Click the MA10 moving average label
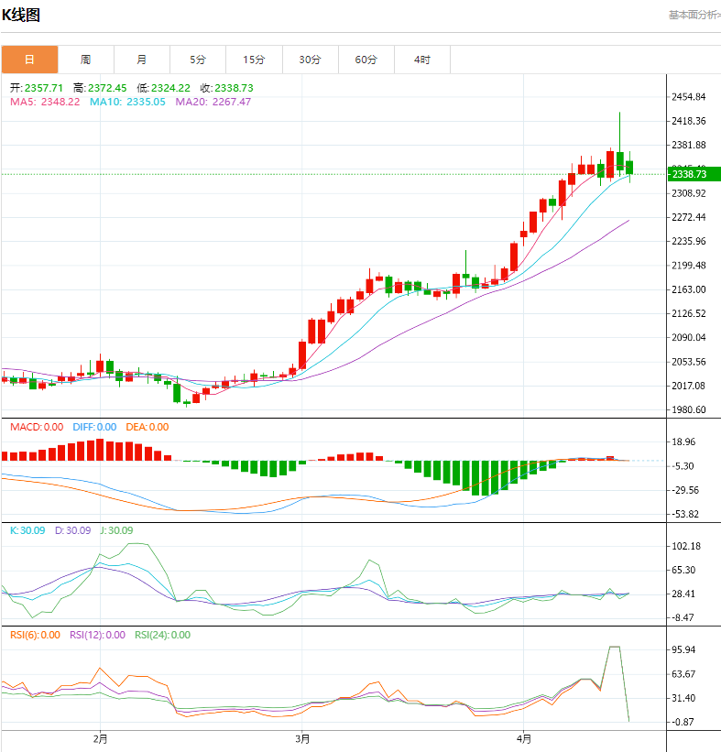The image size is (721, 752). point(127,102)
